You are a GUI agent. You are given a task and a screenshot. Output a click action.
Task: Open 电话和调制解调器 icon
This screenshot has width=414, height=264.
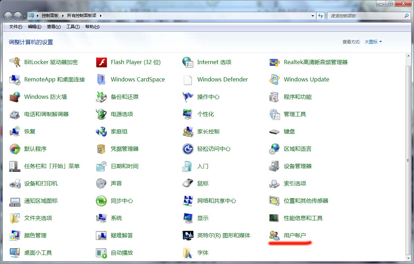[15, 114]
